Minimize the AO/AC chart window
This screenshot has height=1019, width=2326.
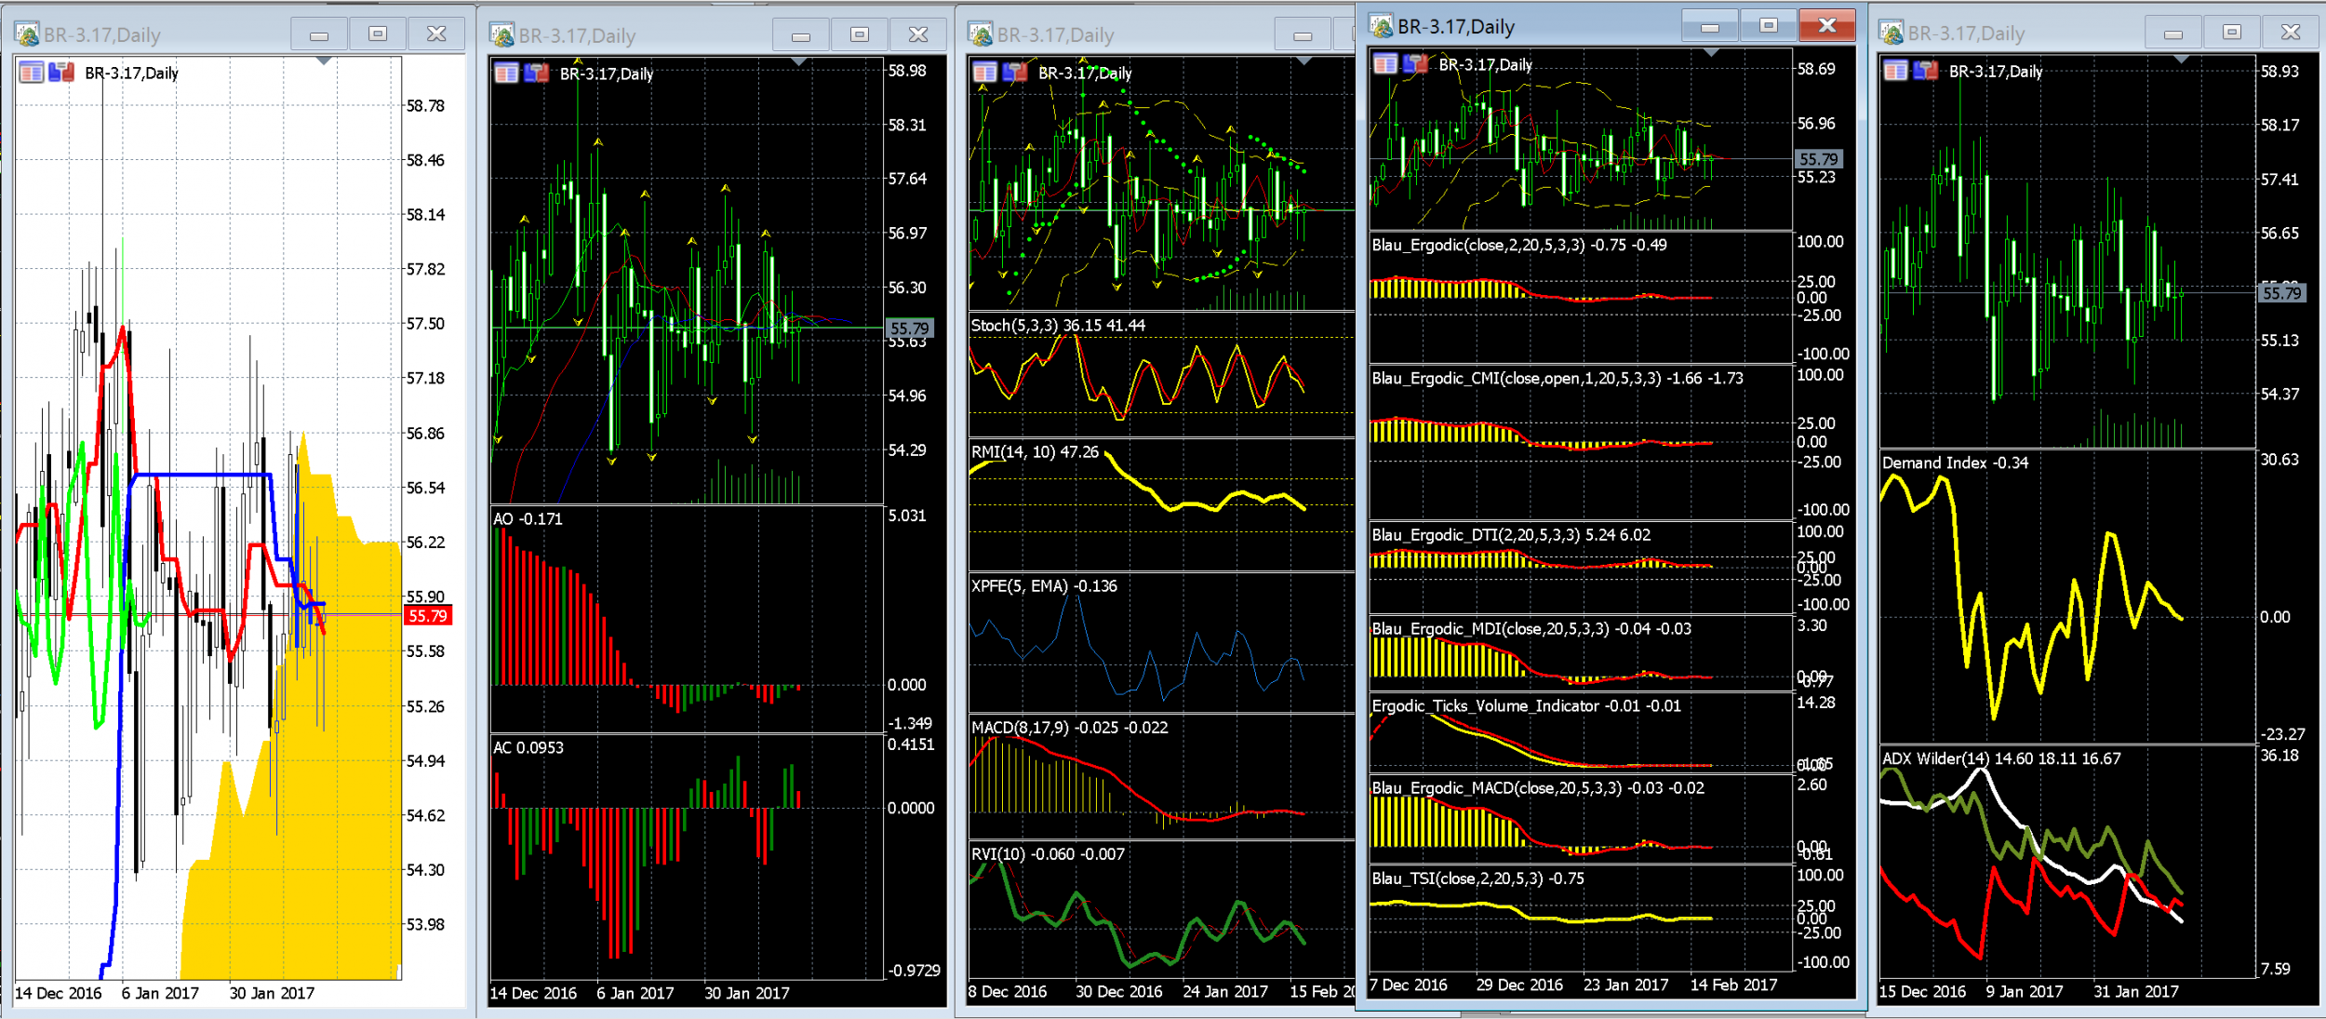800,35
